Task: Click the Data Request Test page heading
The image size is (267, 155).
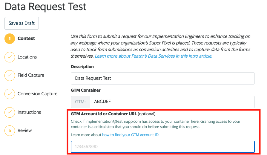Action: (x=45, y=6)
